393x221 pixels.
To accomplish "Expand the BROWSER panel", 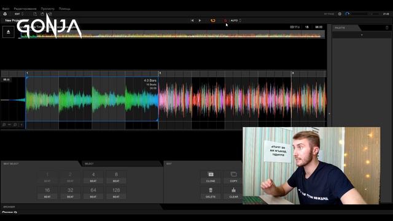I will tap(9, 207).
